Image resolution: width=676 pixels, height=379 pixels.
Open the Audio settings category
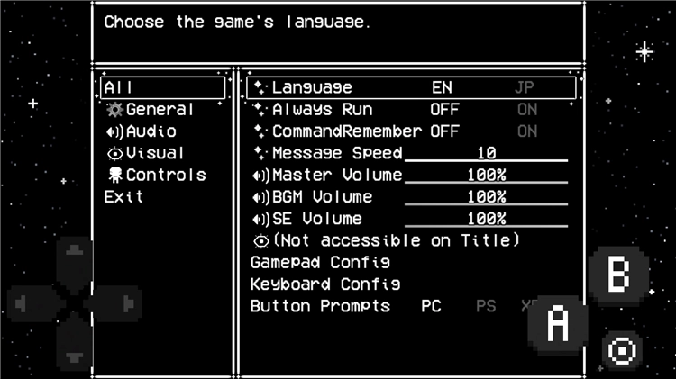[151, 131]
